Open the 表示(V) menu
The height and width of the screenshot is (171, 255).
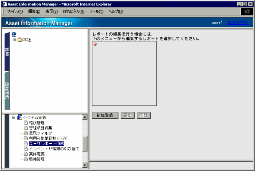(52, 12)
